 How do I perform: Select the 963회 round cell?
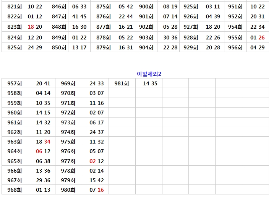click(15, 142)
